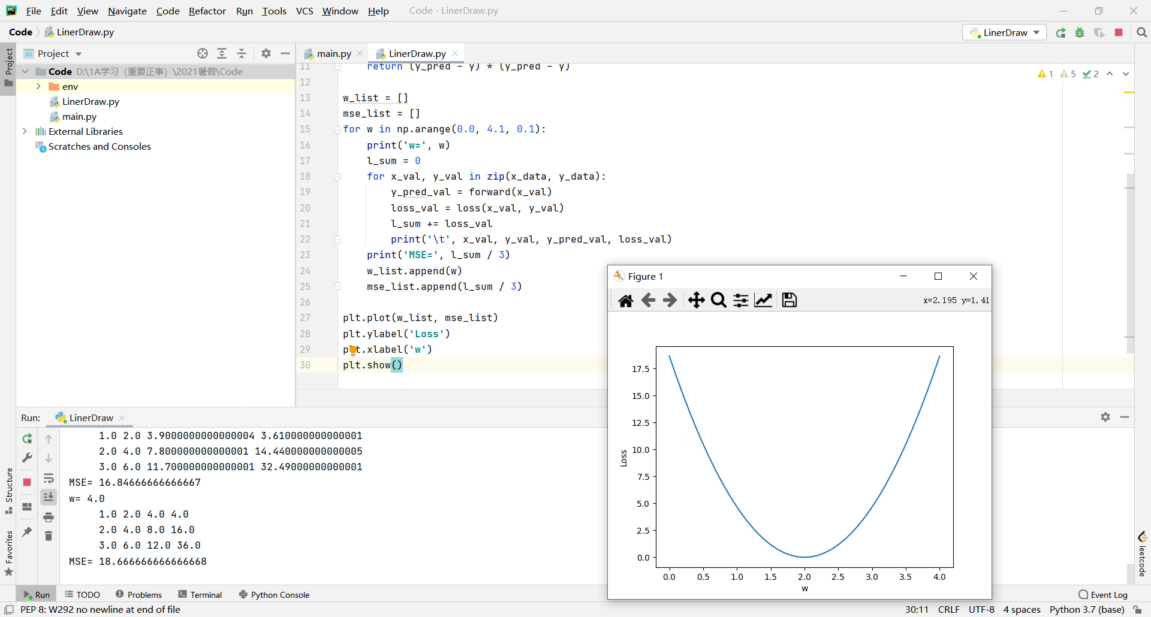
Task: Collapse all items in the Project panel
Action: pyautogui.click(x=242, y=53)
